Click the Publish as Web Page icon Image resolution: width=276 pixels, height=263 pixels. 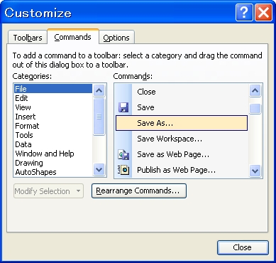[x=123, y=170]
